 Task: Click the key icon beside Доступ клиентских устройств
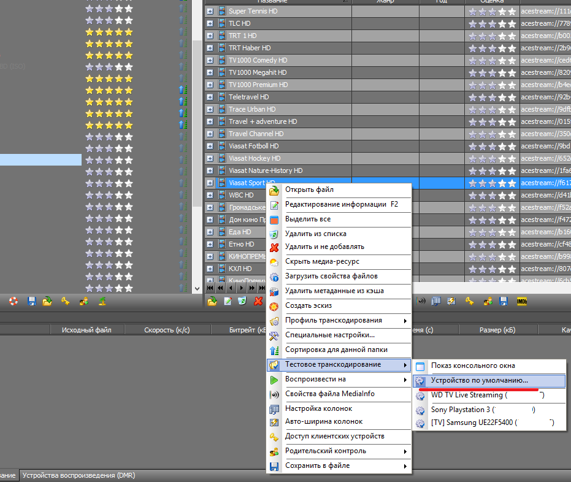[275, 437]
